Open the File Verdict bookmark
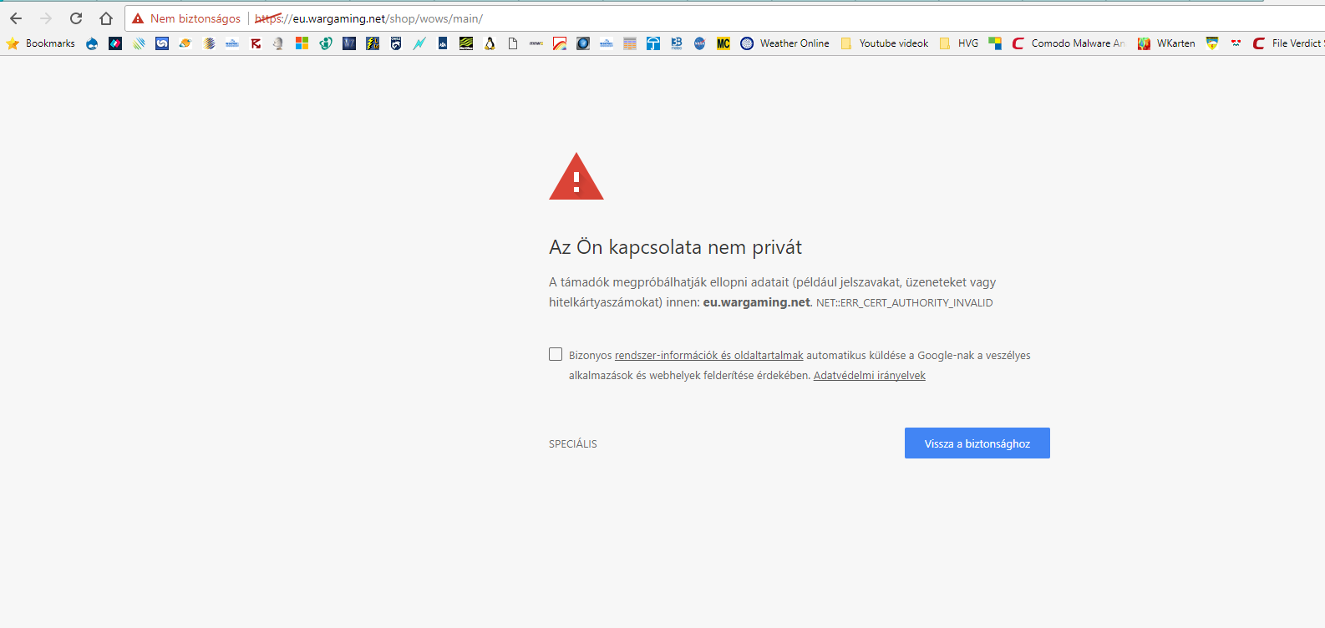Viewport: 1325px width, 628px height. (x=1288, y=43)
